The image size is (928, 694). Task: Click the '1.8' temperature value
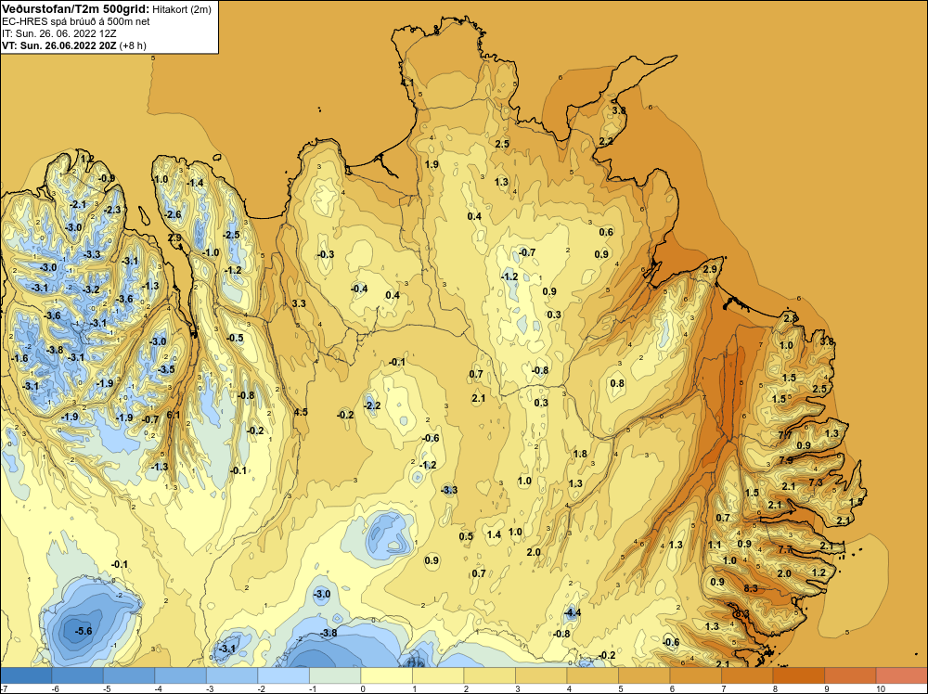pyautogui.click(x=580, y=454)
